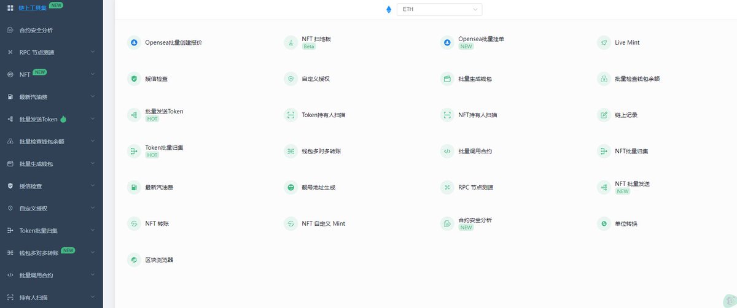The height and width of the screenshot is (308, 737).
Task: Click the Ethereum logo beside network selector
Action: (388, 9)
